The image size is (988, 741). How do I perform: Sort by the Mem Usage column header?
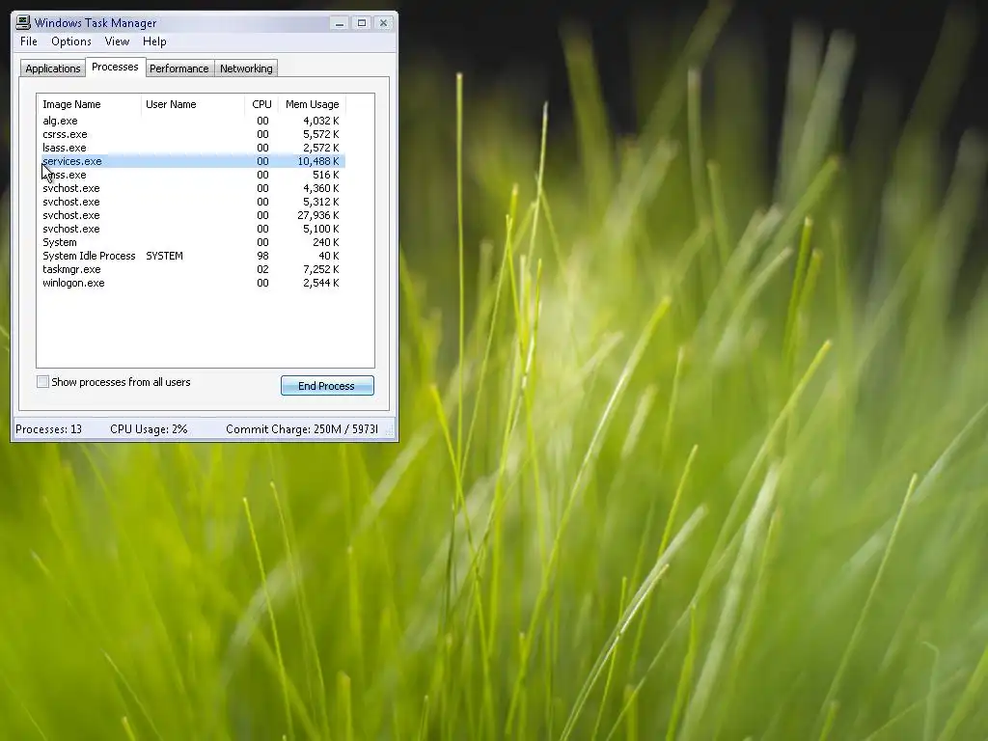pos(312,104)
